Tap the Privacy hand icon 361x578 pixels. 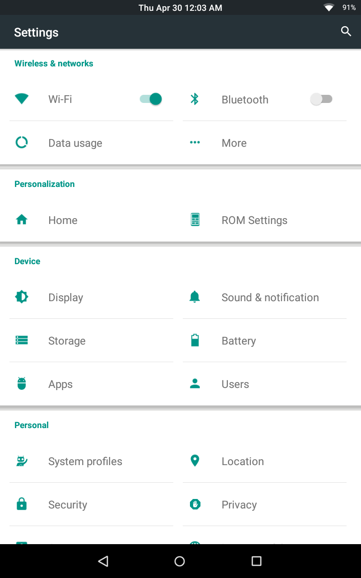[x=195, y=504]
